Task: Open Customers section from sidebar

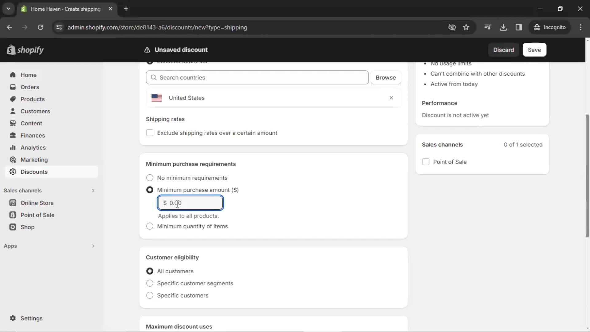Action: click(x=35, y=112)
